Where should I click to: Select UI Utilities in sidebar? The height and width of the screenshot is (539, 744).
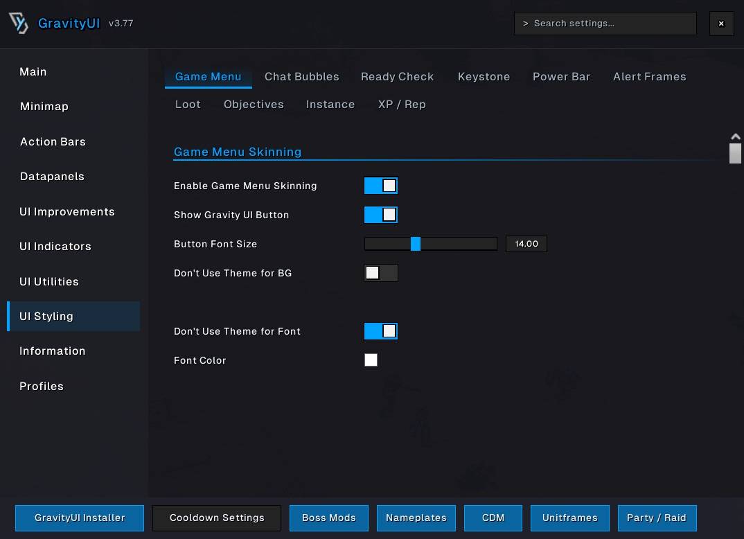tap(73, 281)
